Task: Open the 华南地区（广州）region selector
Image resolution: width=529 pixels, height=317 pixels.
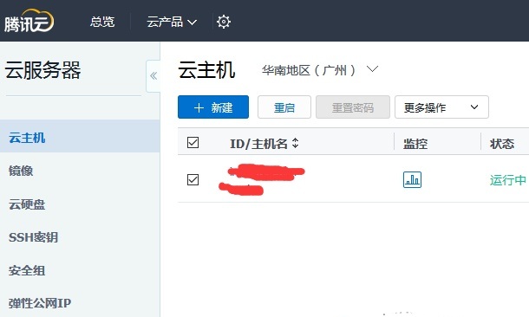Action: pos(320,70)
